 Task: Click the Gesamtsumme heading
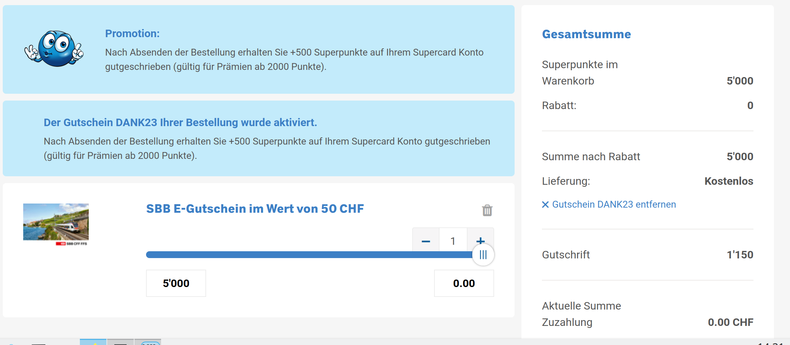click(x=586, y=34)
